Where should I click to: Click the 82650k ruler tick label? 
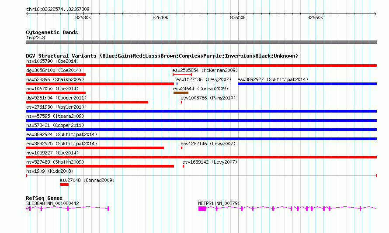tap(238, 17)
